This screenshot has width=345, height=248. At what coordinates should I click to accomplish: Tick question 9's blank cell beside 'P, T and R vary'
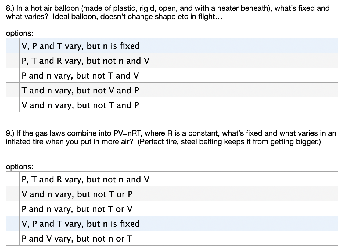click(13, 179)
